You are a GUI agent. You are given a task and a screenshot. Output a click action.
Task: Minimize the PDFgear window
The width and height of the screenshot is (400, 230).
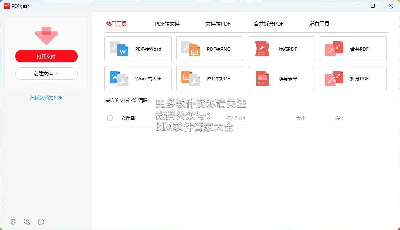[x=355, y=6]
